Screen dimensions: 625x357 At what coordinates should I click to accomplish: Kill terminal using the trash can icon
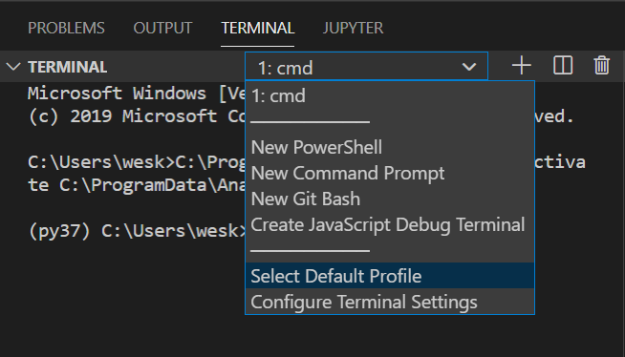pyautogui.click(x=601, y=66)
